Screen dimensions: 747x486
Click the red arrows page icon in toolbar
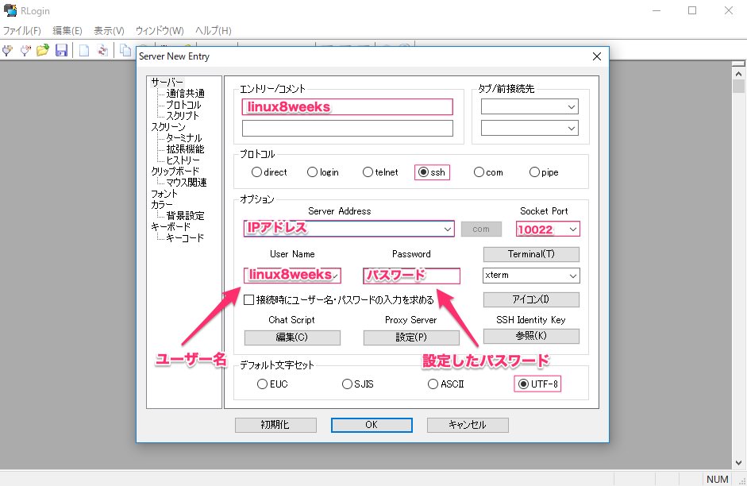click(102, 50)
